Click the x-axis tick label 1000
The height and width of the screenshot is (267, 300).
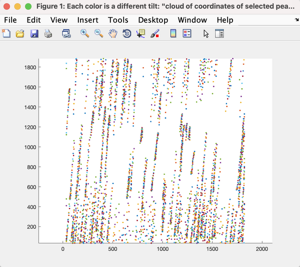pos(162,249)
